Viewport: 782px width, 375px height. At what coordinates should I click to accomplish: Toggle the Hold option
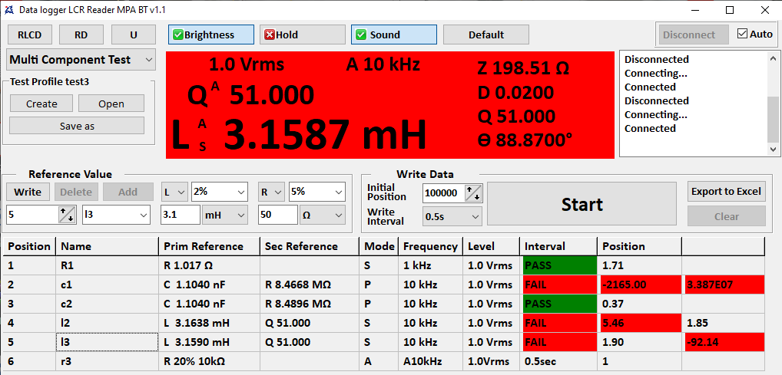(302, 35)
